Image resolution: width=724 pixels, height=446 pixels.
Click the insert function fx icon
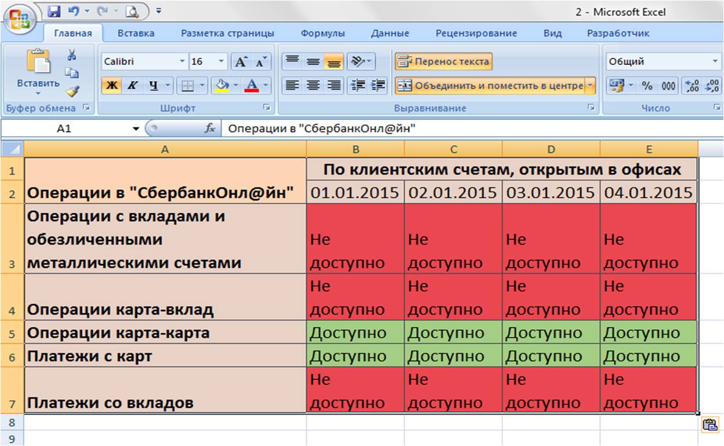(211, 129)
